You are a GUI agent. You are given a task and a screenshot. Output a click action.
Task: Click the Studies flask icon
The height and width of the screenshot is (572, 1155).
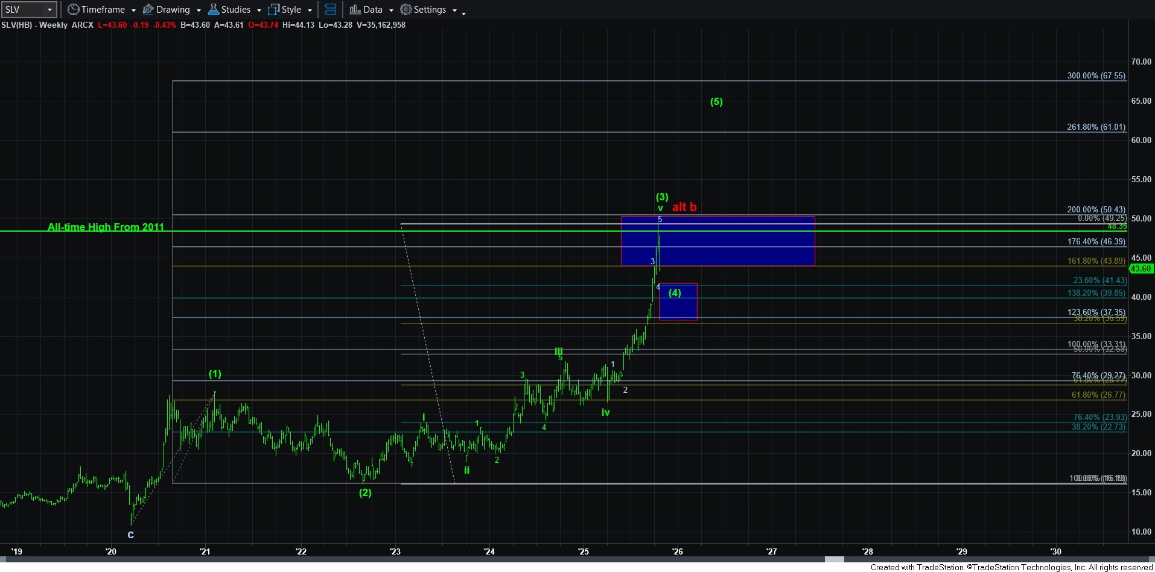213,10
